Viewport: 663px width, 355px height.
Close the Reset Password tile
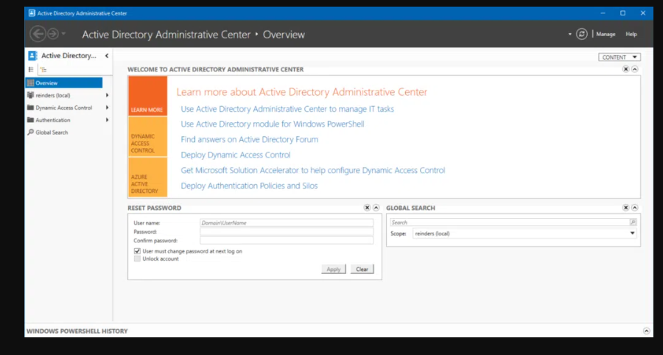(367, 208)
